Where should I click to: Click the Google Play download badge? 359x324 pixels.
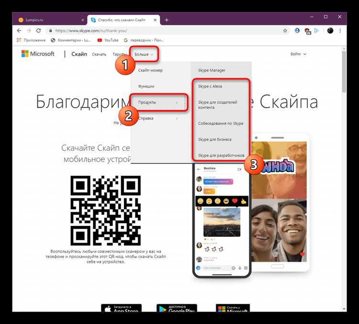177,308
